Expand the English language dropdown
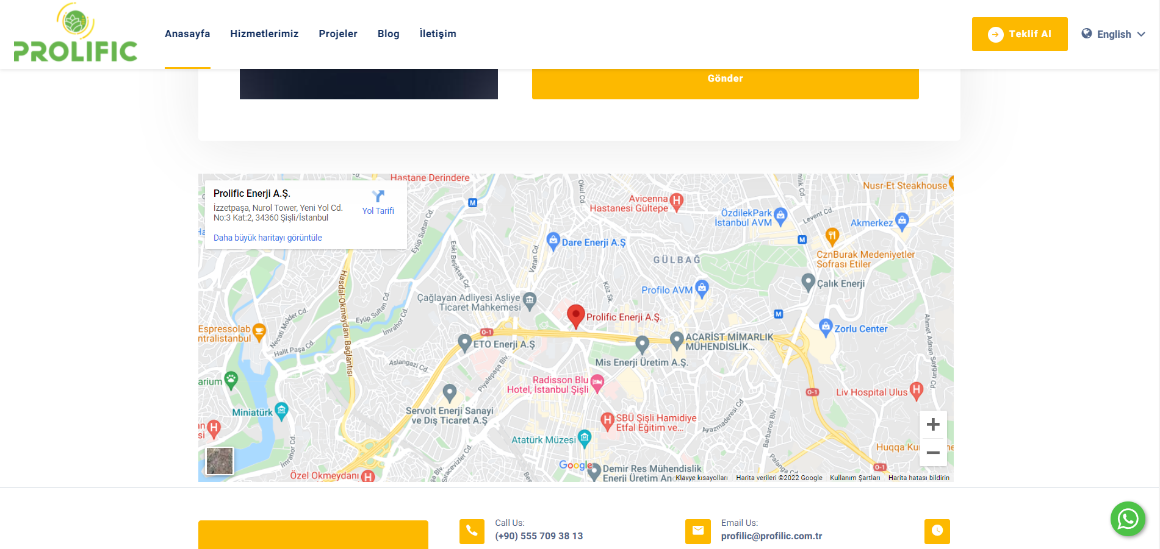Viewport: 1160px width, 549px height. click(x=1114, y=34)
